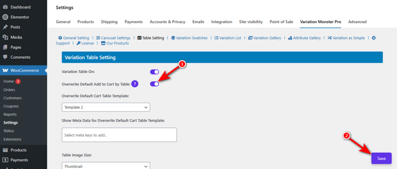Click the Variation Gallery images icon
The image size is (397, 169).
tap(250, 38)
